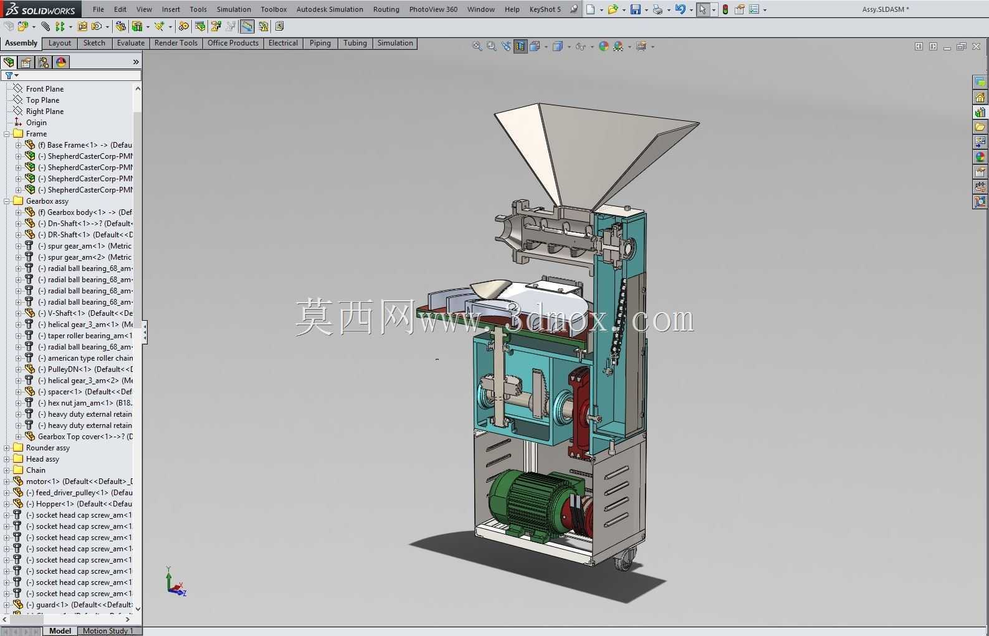989x636 pixels.
Task: Switch to the Motion Study 1 tab
Action: pyautogui.click(x=108, y=631)
